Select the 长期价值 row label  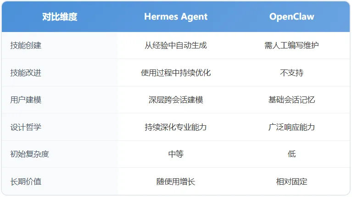26,181
